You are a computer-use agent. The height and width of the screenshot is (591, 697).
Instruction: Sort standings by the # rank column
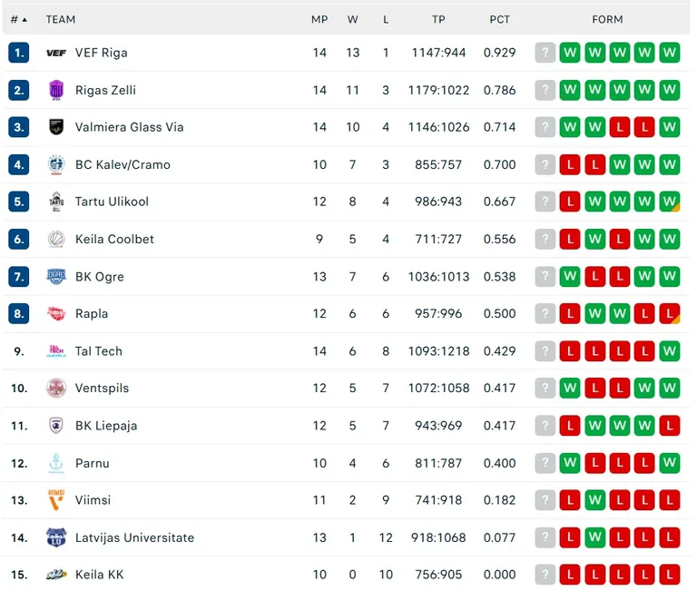click(x=18, y=19)
